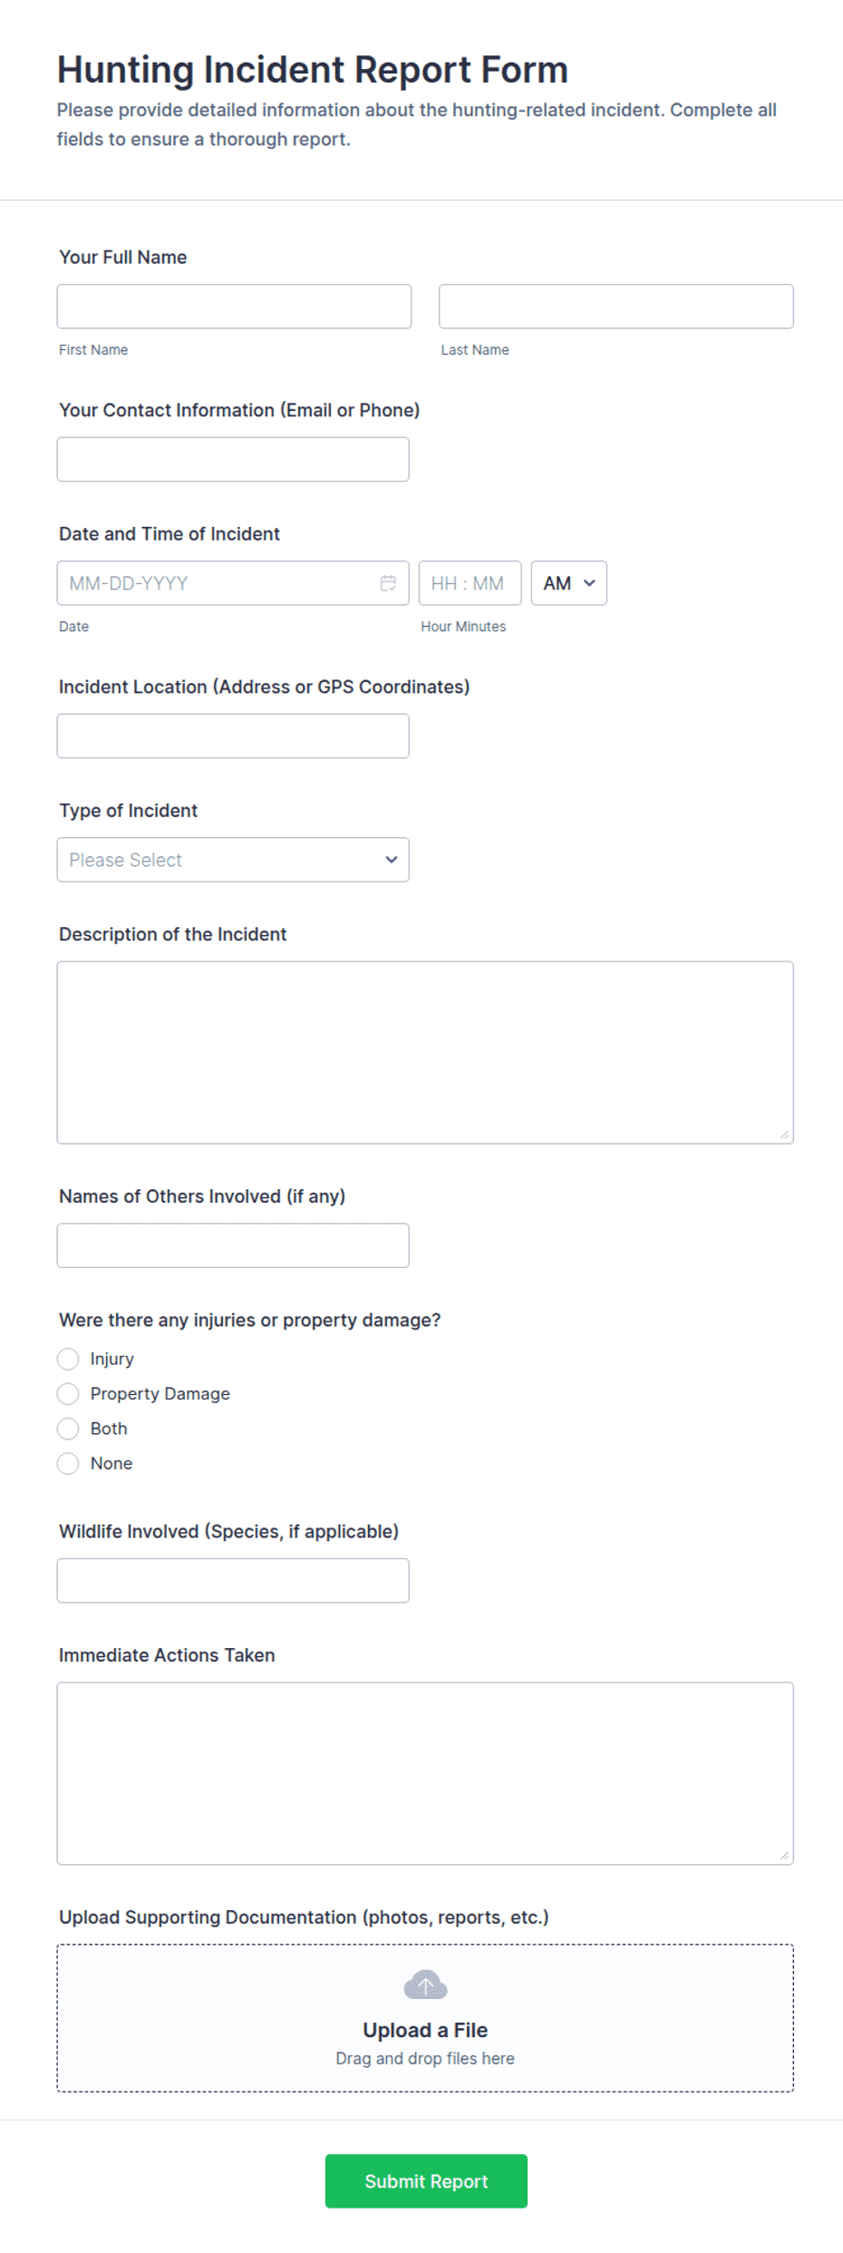843x2253 pixels.
Task: Focus the Contact Information field
Action: coord(233,459)
